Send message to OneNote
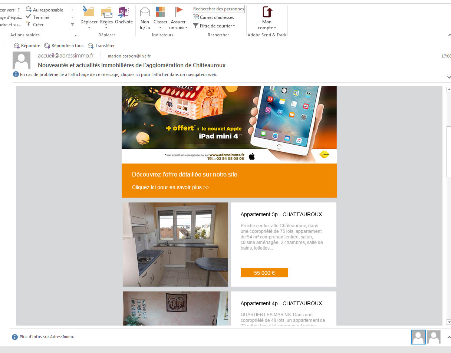The height and width of the screenshot is (353, 451). pyautogui.click(x=124, y=16)
